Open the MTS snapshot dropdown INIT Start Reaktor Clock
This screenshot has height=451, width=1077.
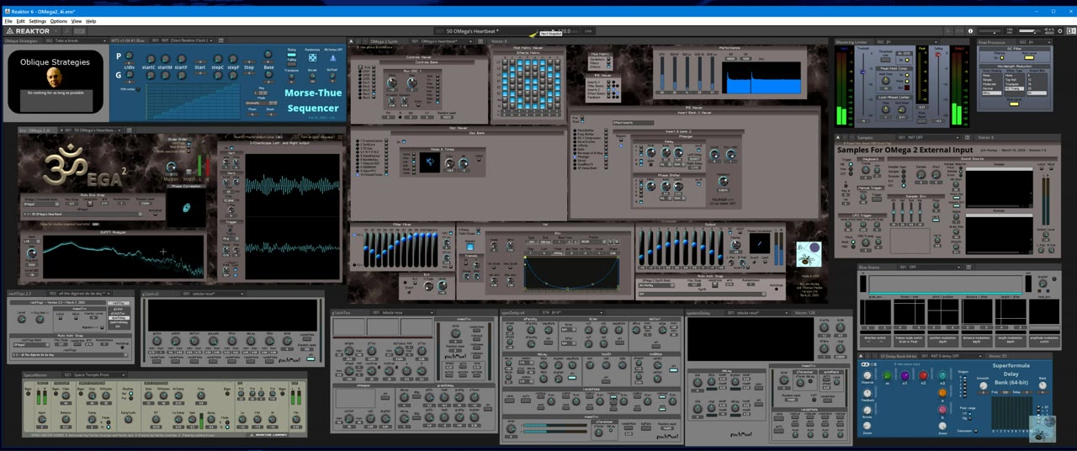point(183,40)
